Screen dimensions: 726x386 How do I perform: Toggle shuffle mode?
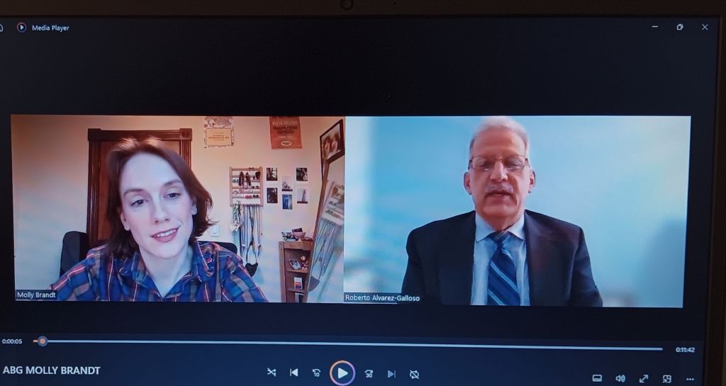pyautogui.click(x=271, y=373)
